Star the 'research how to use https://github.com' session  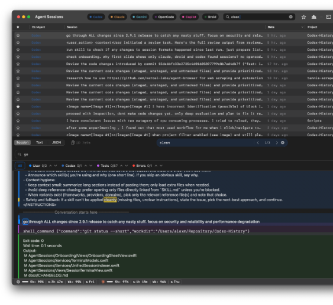coord(18,78)
